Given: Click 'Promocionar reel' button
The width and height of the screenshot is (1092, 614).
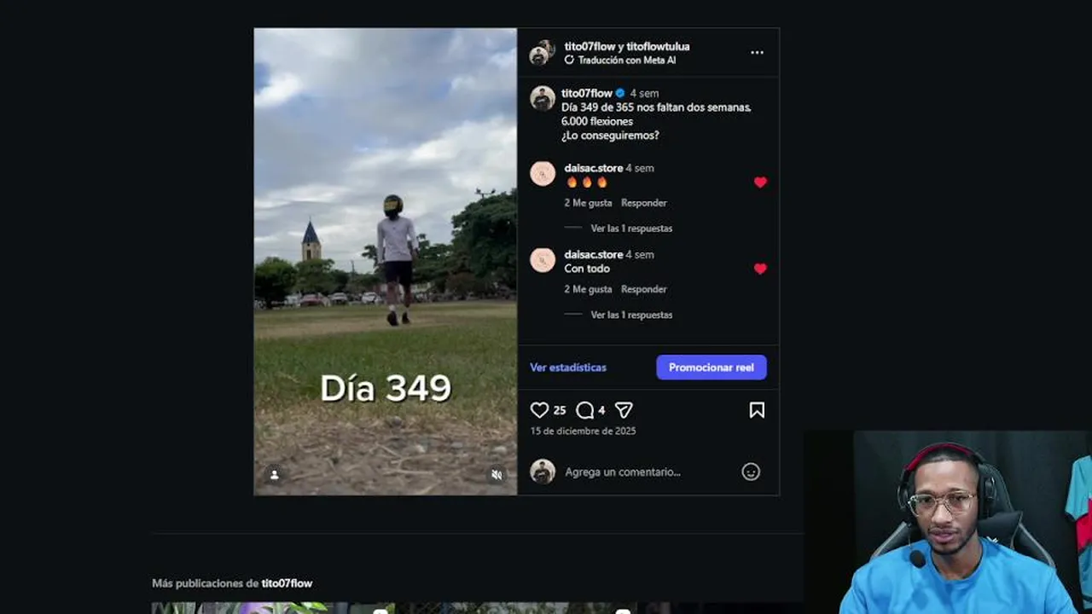Looking at the screenshot, I should [x=712, y=368].
